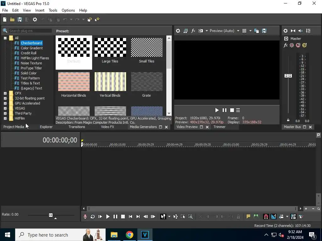322x241 pixels.
Task: Insert a marker with yellow flag icon
Action: (248, 217)
